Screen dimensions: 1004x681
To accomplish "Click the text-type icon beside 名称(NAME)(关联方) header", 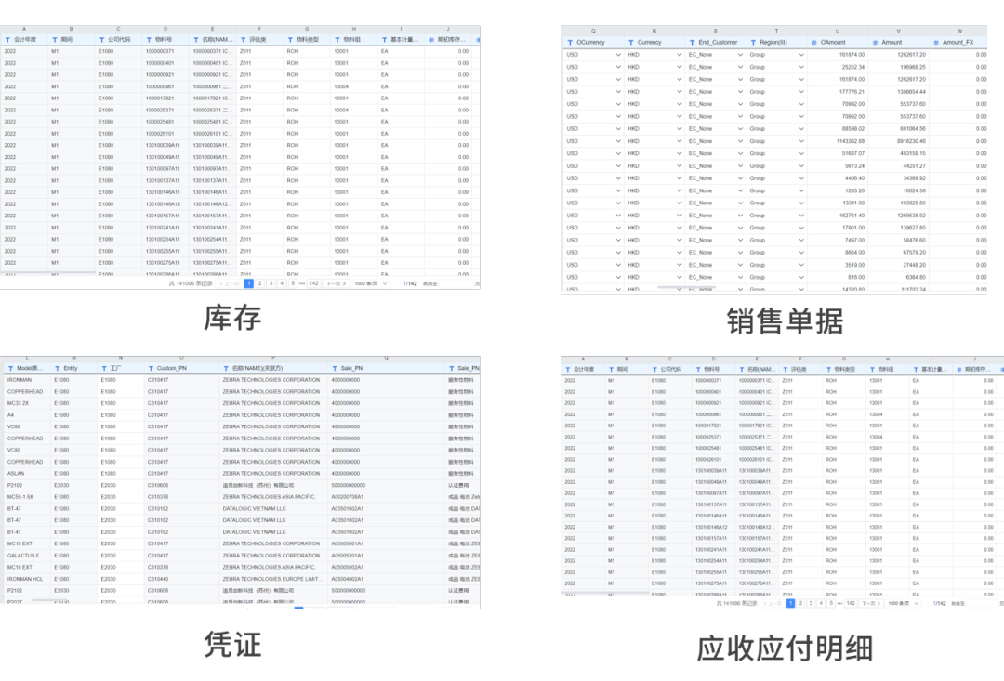I will point(226,369).
